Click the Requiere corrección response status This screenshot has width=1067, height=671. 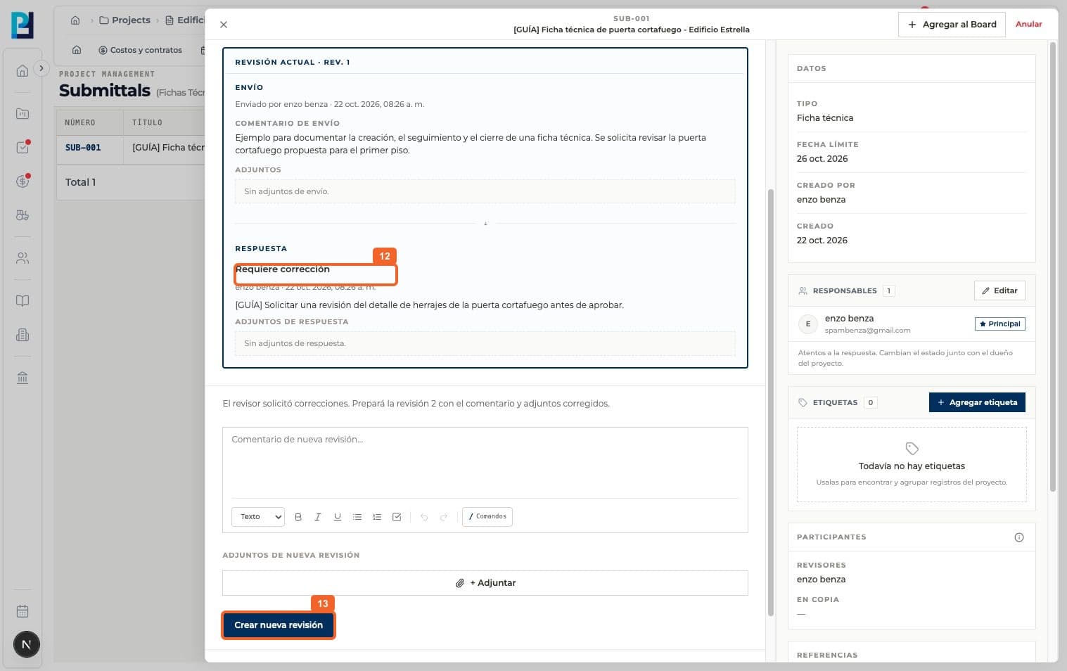tap(283, 269)
